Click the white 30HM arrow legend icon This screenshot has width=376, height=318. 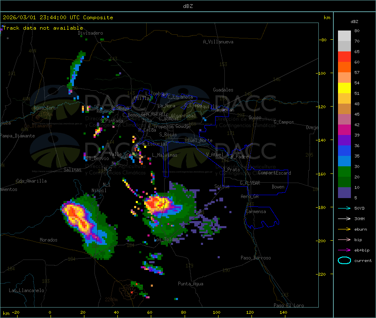tap(344, 219)
